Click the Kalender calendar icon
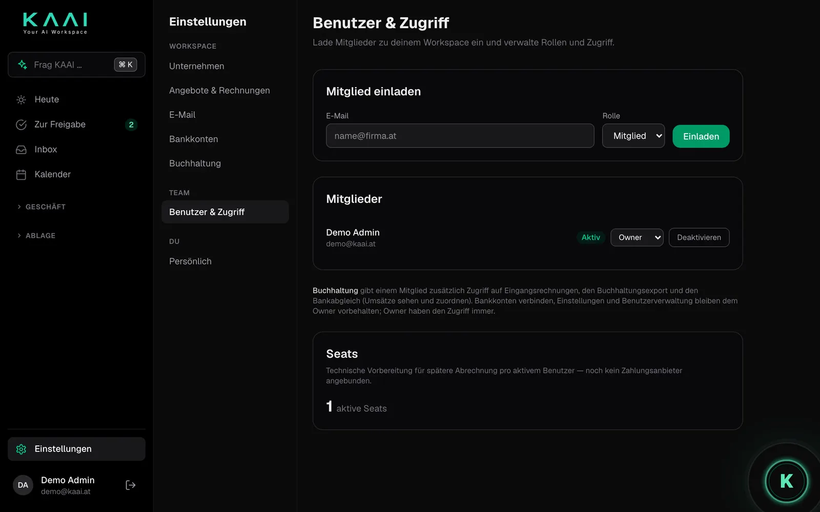This screenshot has height=512, width=820. 21,175
